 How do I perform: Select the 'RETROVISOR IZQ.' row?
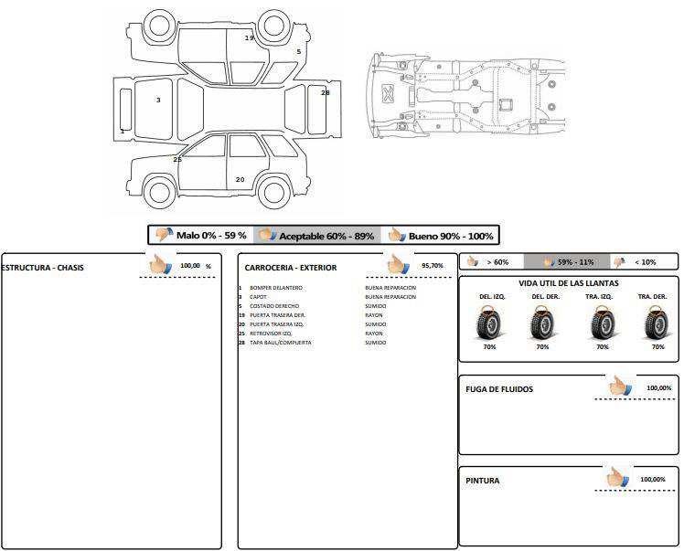[311, 334]
